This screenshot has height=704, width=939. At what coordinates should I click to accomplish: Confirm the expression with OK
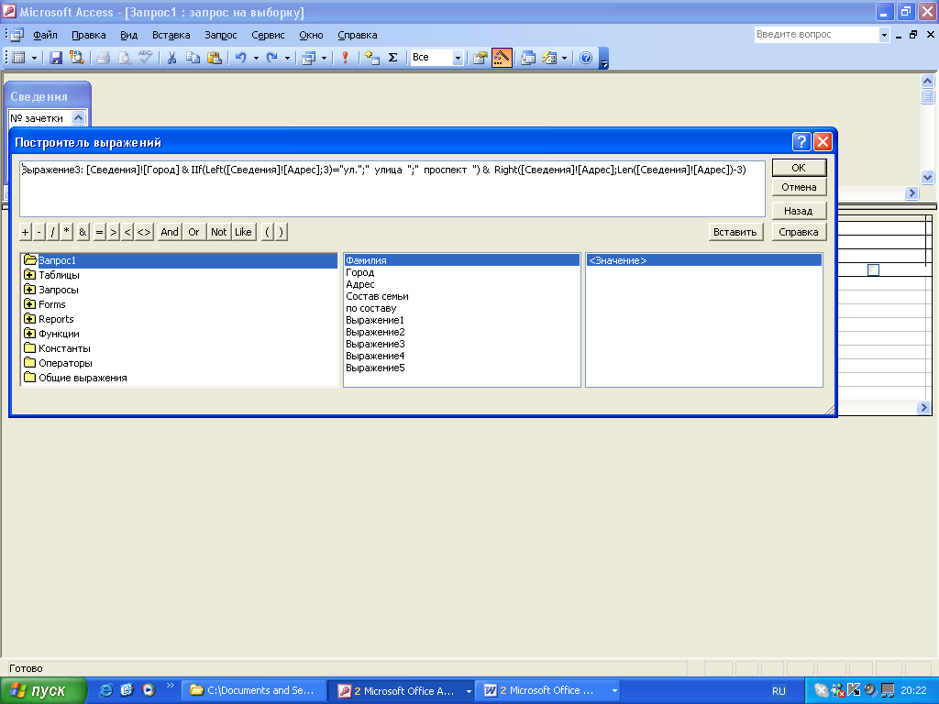pos(799,168)
